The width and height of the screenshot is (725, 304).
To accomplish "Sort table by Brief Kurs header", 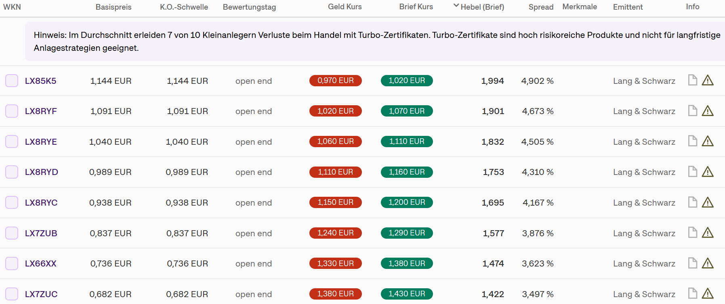I will [416, 7].
